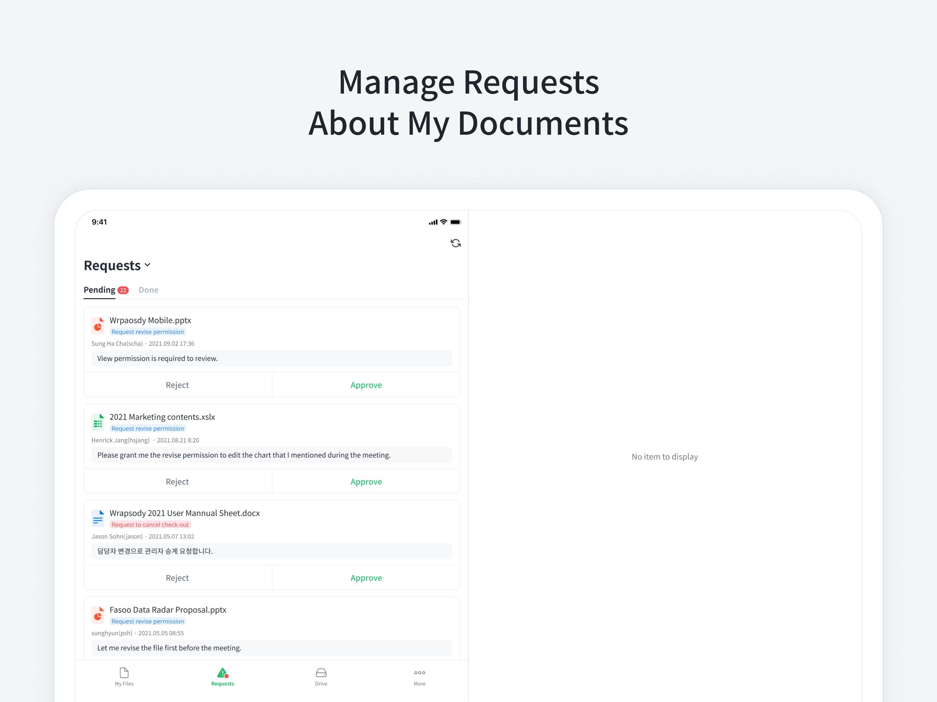Open Fasoo Data Radar Proposal.pptx request
Viewport: 937px width, 702px height.
168,610
